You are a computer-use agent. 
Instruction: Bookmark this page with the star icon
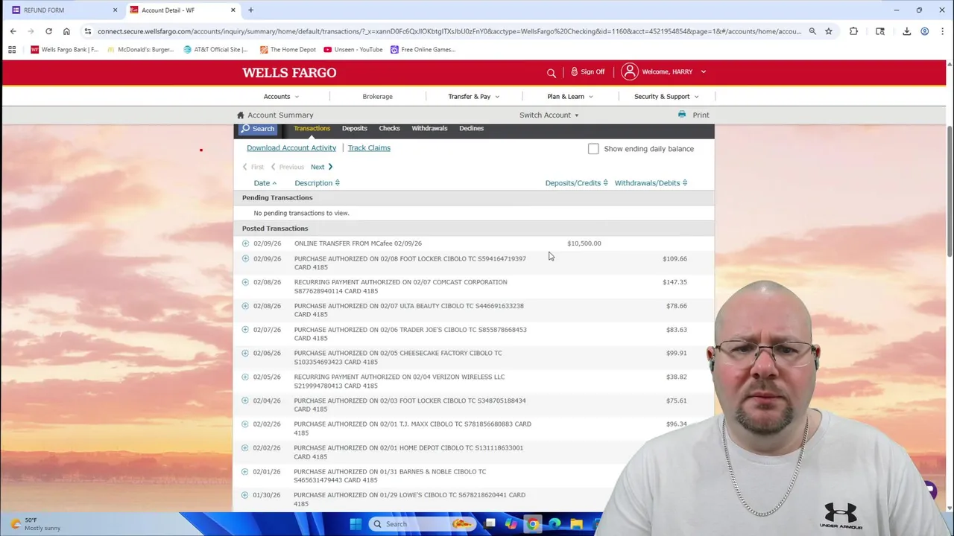pyautogui.click(x=828, y=31)
